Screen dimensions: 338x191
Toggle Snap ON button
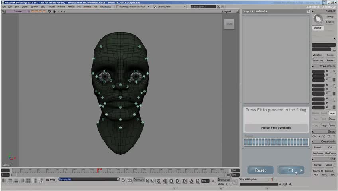point(314,136)
